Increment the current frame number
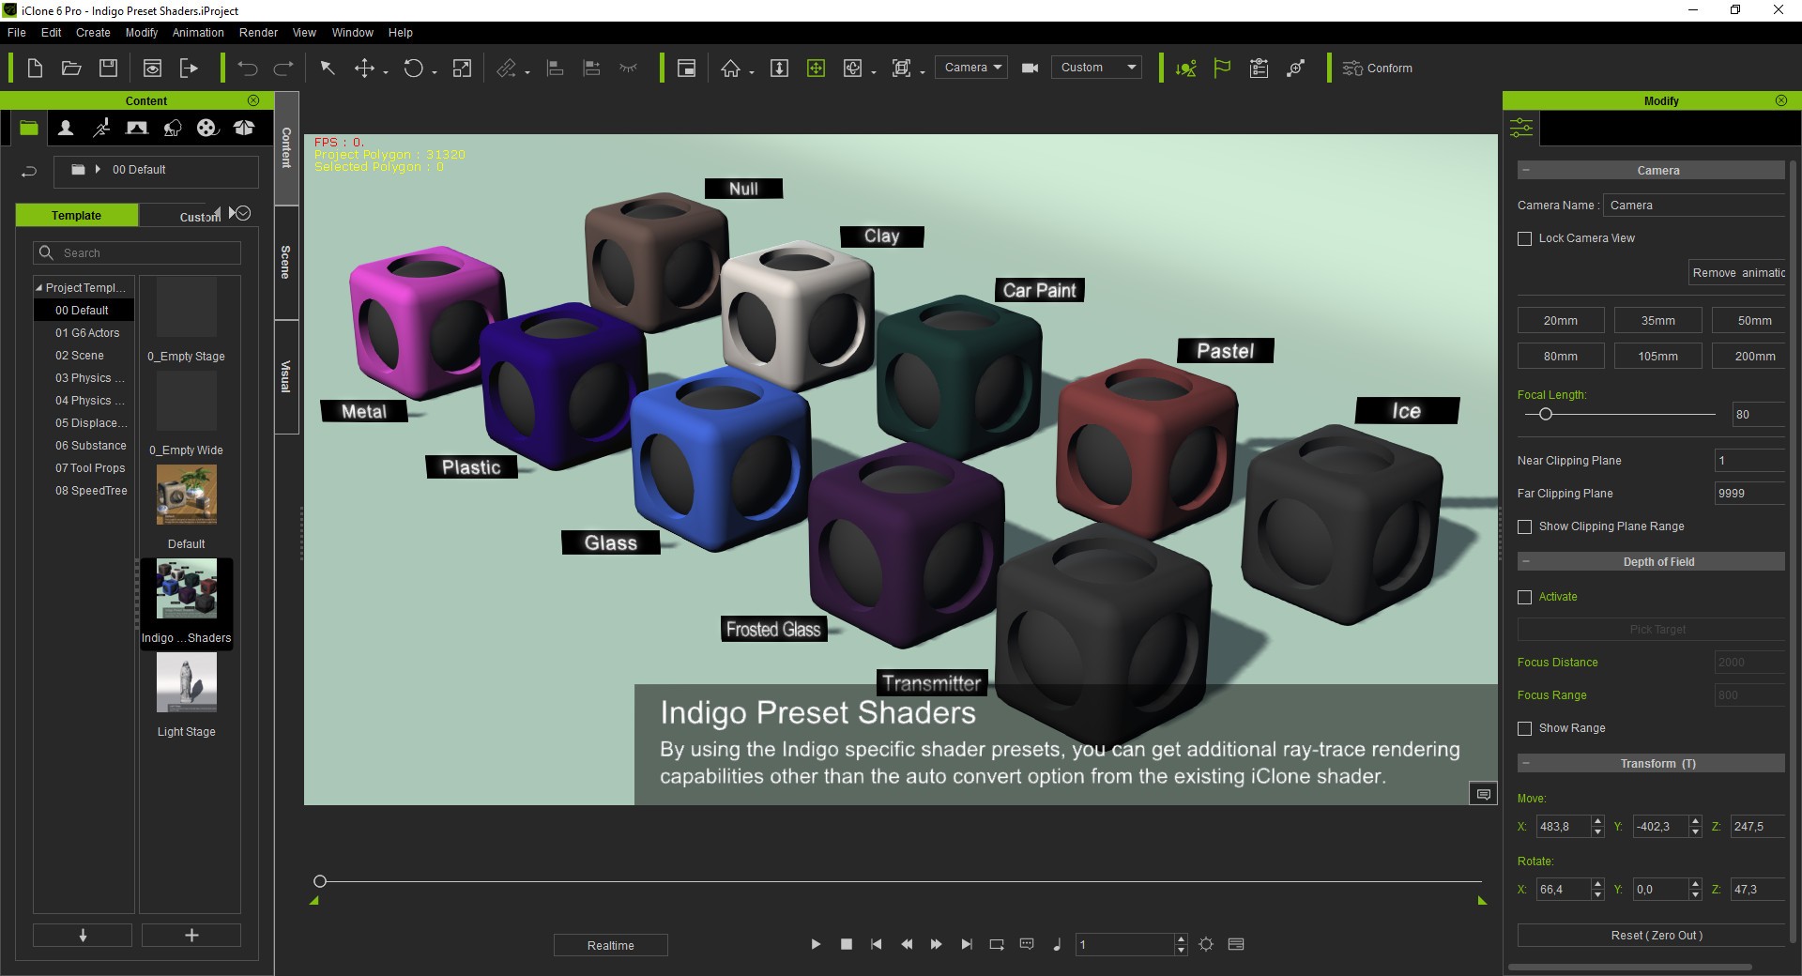 coord(1181,939)
